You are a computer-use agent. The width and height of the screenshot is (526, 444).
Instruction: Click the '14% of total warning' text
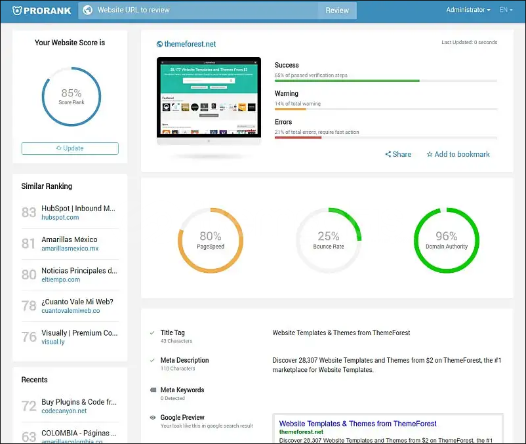pyautogui.click(x=298, y=104)
